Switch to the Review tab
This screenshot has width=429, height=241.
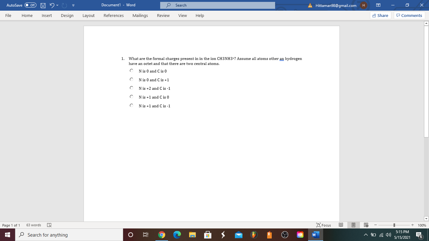point(163,15)
